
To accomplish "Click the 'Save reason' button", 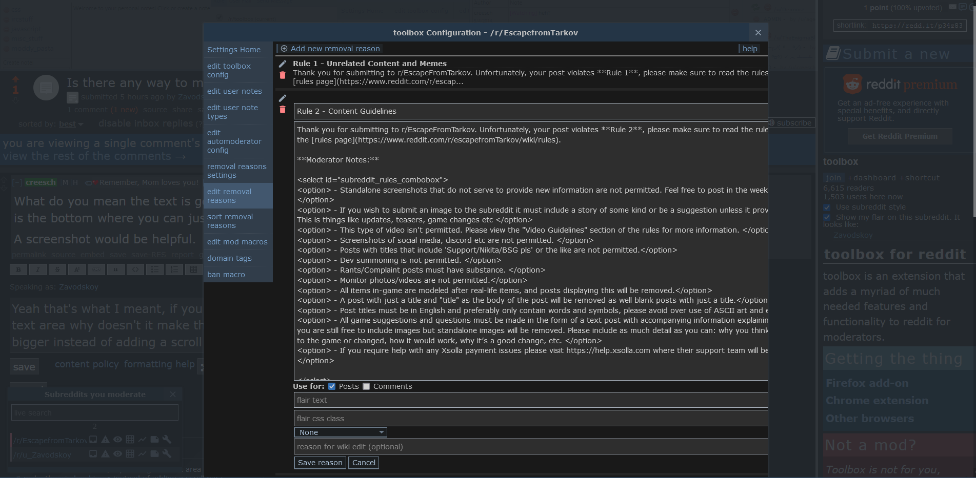I will coord(320,463).
